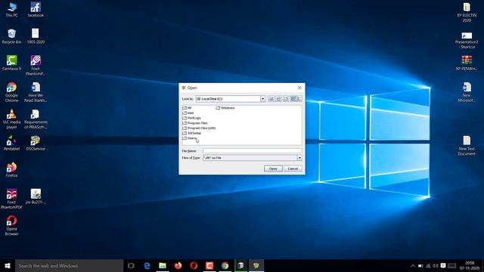Screen dimensions: 484x272
Task: Select the PerfLogs folder
Action: [191, 118]
